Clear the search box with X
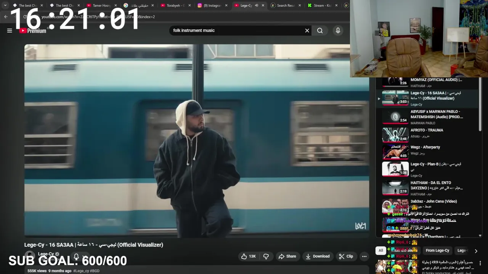The image size is (488, 274). pos(307,30)
